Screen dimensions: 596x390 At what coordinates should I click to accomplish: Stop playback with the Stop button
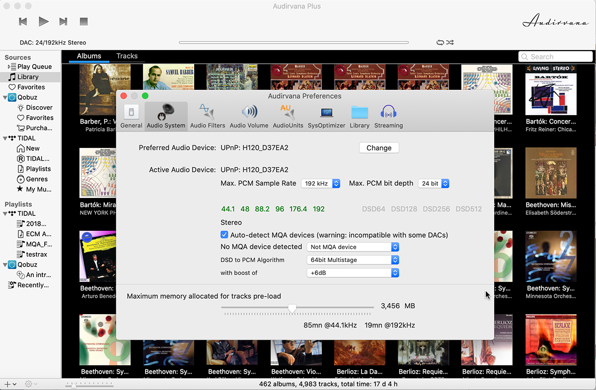(83, 21)
